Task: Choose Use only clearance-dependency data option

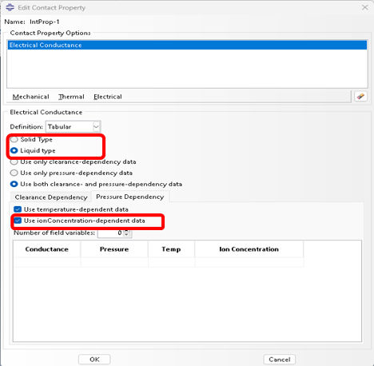Action: 14,161
